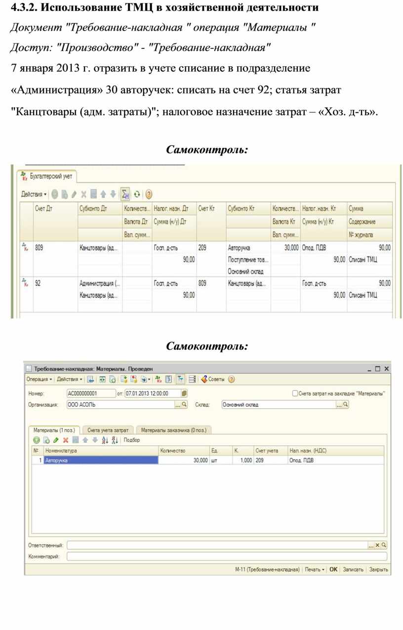Click М-11 (Требование-накладная) print form button
This screenshot has width=403, height=630.
click(x=267, y=569)
